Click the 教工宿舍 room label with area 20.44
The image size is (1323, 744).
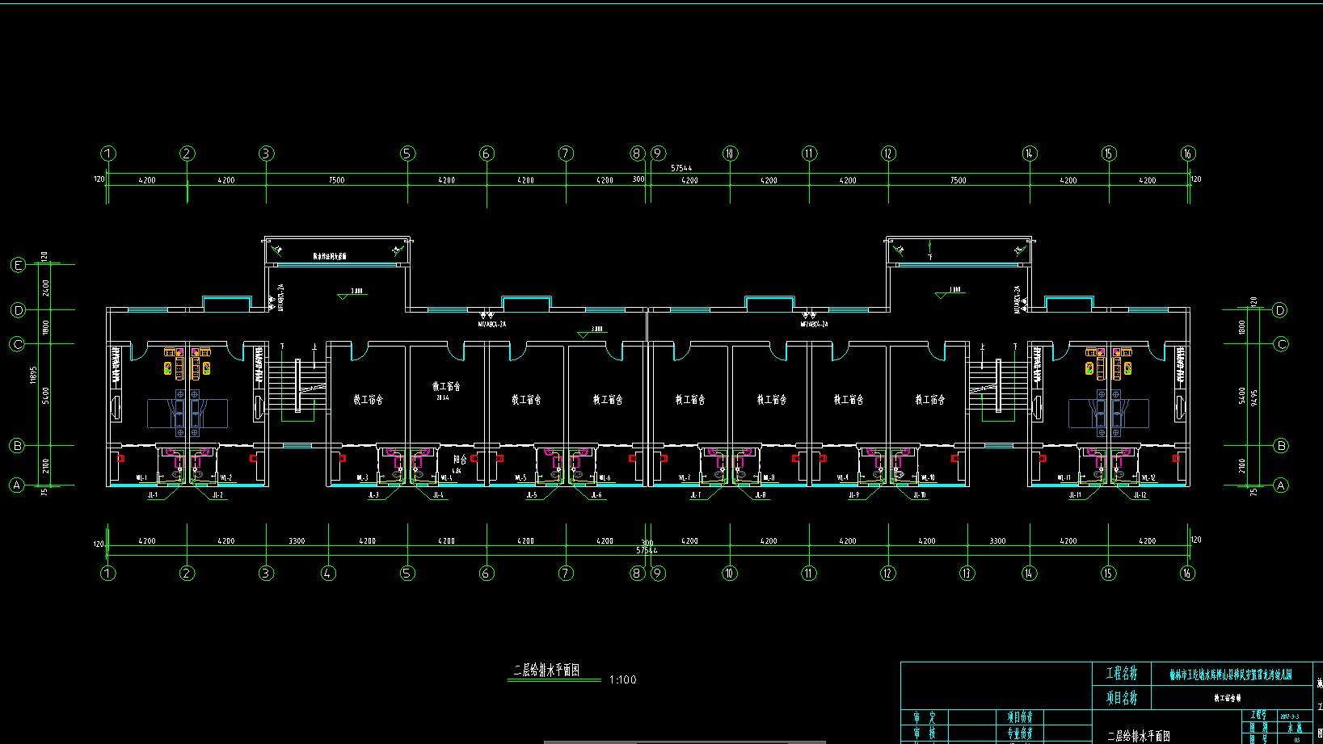pyautogui.click(x=446, y=387)
